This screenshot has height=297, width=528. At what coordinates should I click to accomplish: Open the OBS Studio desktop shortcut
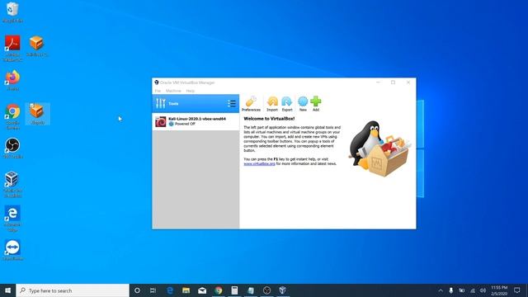12,148
